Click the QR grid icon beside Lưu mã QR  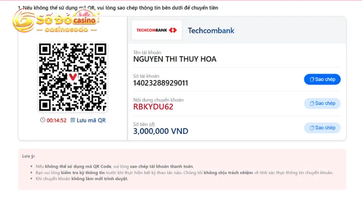pyautogui.click(x=73, y=120)
